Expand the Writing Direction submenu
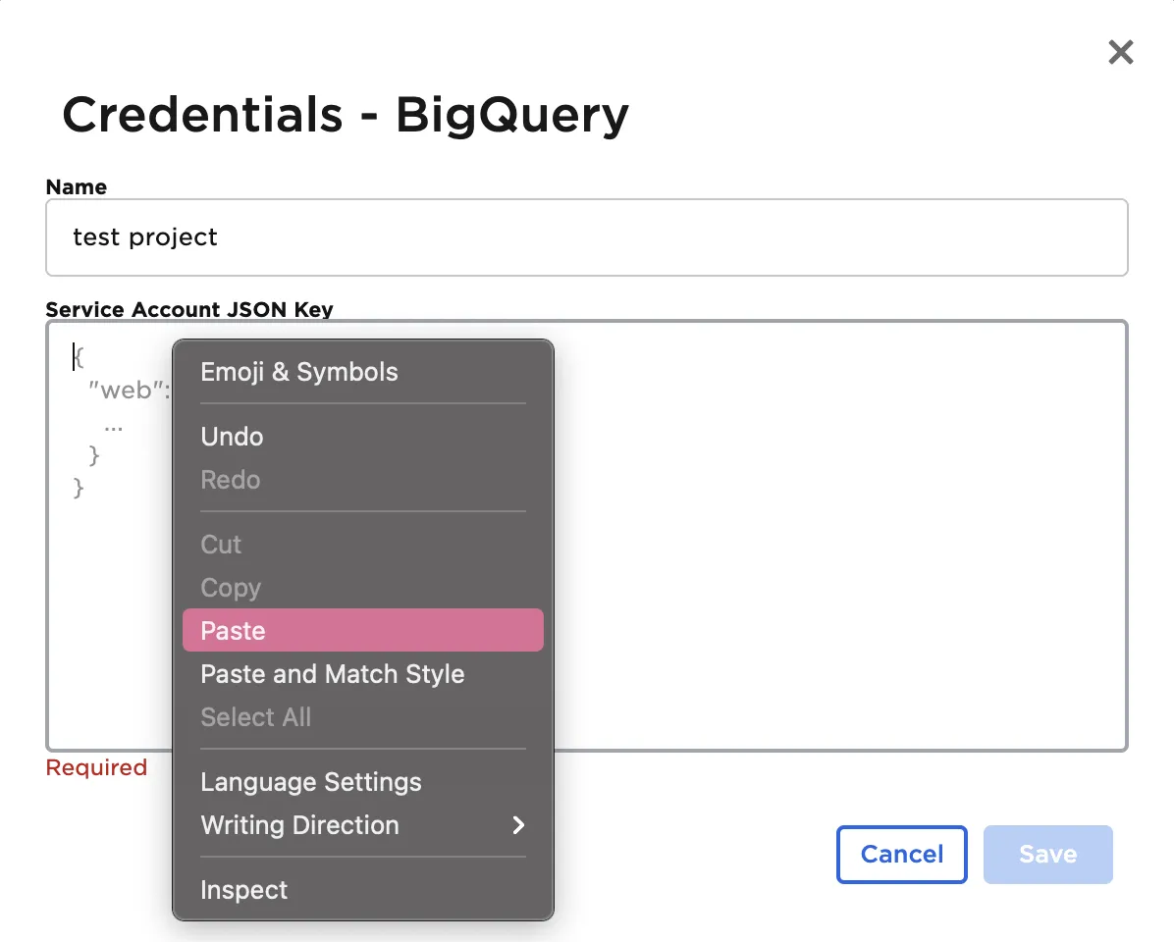This screenshot has height=942, width=1174. (299, 825)
